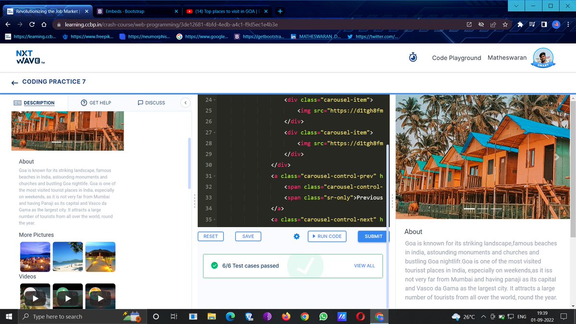Fold code at line 35
This screenshot has width=576, height=324.
215,219
